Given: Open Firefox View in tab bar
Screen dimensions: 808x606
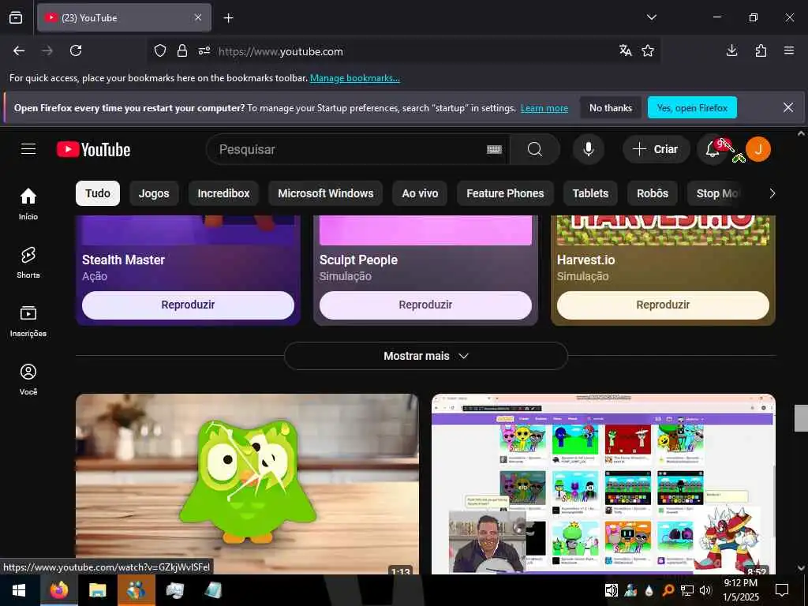Looking at the screenshot, I should [16, 18].
